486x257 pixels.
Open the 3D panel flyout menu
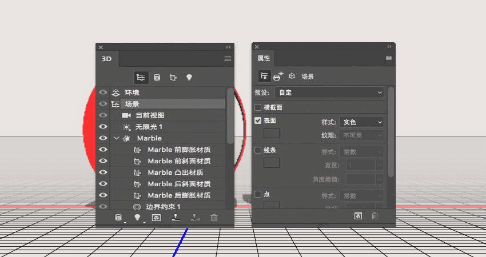coord(228,58)
